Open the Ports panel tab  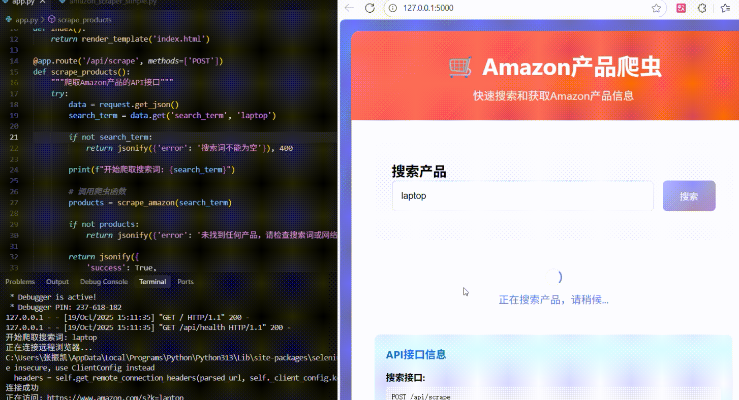coord(186,282)
